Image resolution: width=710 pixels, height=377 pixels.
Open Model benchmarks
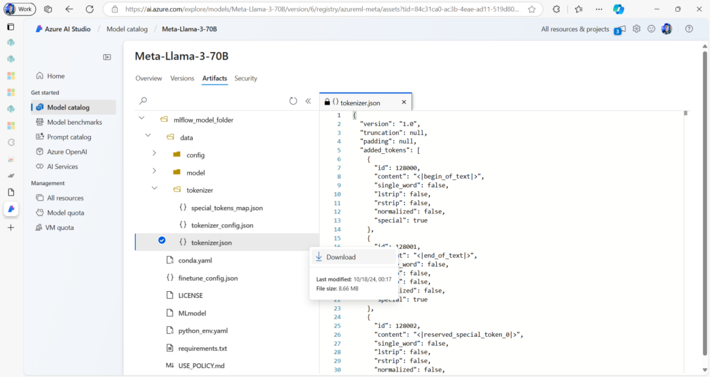click(x=73, y=122)
